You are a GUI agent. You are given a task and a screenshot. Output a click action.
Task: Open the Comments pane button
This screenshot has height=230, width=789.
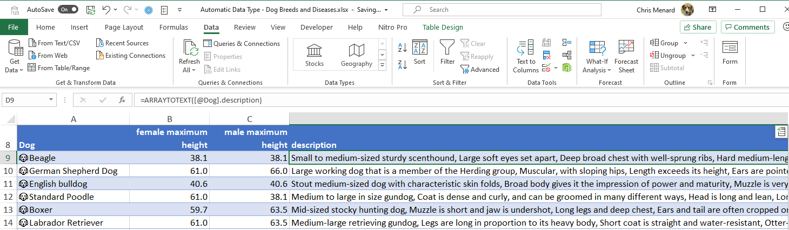coord(747,27)
